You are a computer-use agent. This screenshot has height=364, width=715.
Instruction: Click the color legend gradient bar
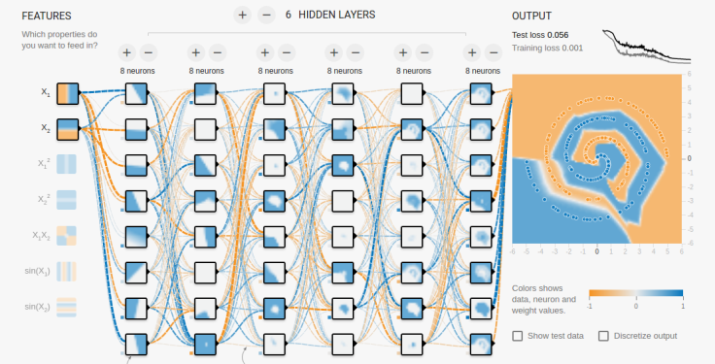636,293
